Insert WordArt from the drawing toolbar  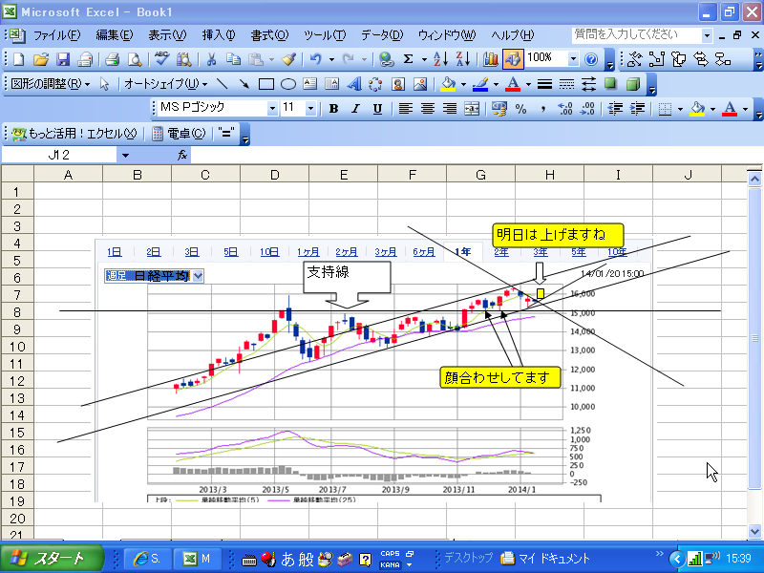pyautogui.click(x=353, y=84)
